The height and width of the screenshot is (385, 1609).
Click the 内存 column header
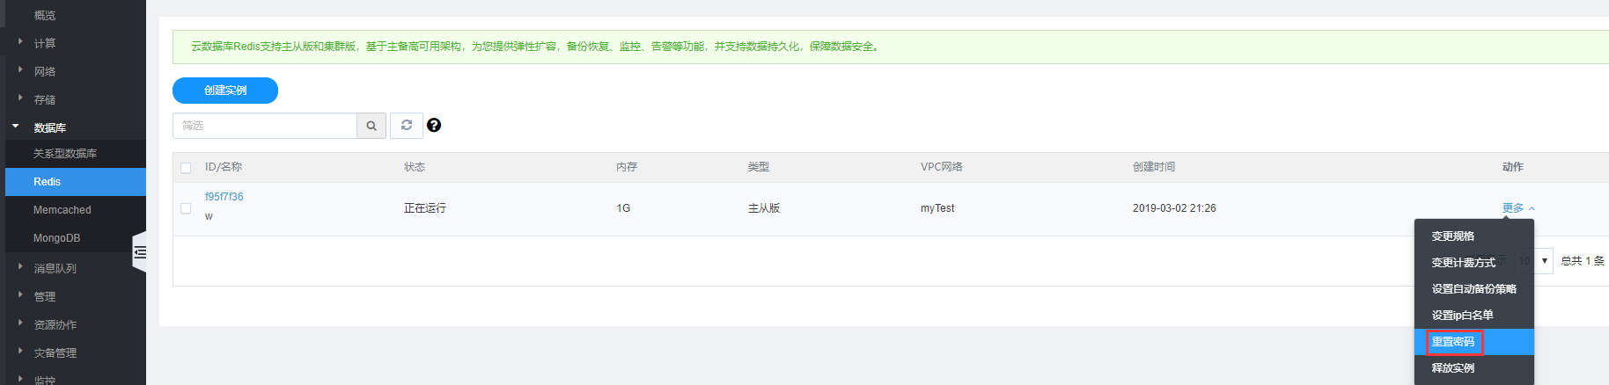pyautogui.click(x=627, y=167)
